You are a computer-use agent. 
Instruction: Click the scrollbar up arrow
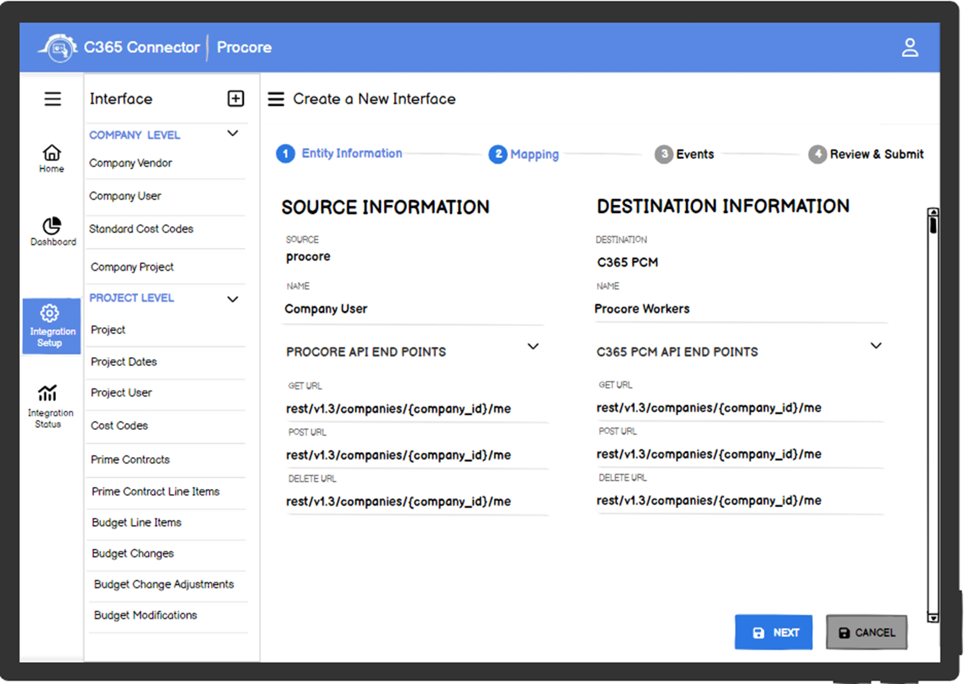pyautogui.click(x=932, y=212)
